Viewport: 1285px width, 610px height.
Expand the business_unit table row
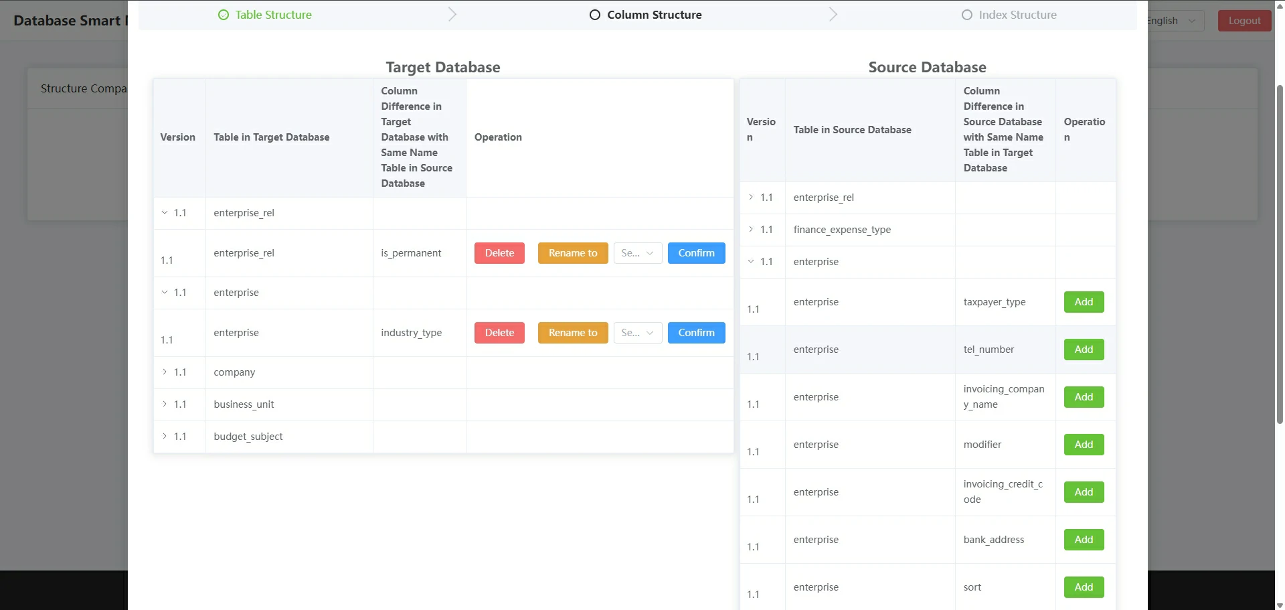tap(165, 404)
